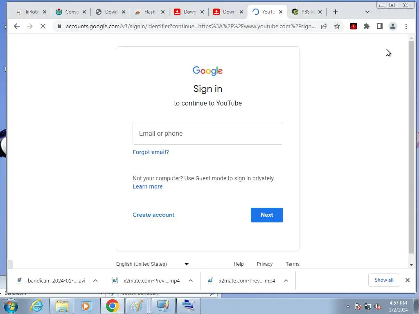Click Show all downloads button
This screenshot has height=314, width=419.
[384, 280]
